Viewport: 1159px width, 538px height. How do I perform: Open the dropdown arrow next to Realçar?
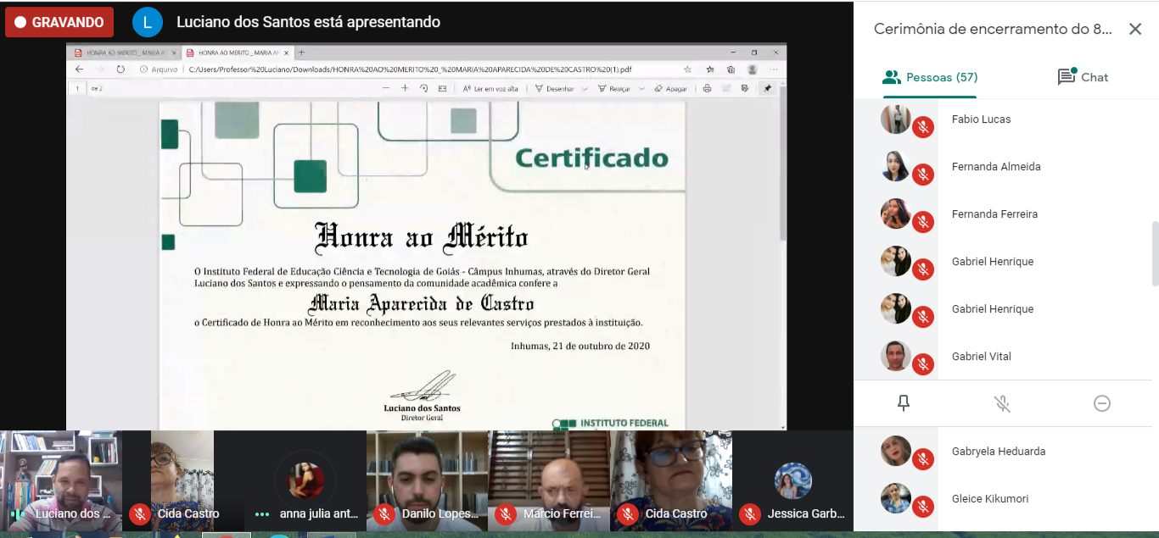[x=641, y=89]
